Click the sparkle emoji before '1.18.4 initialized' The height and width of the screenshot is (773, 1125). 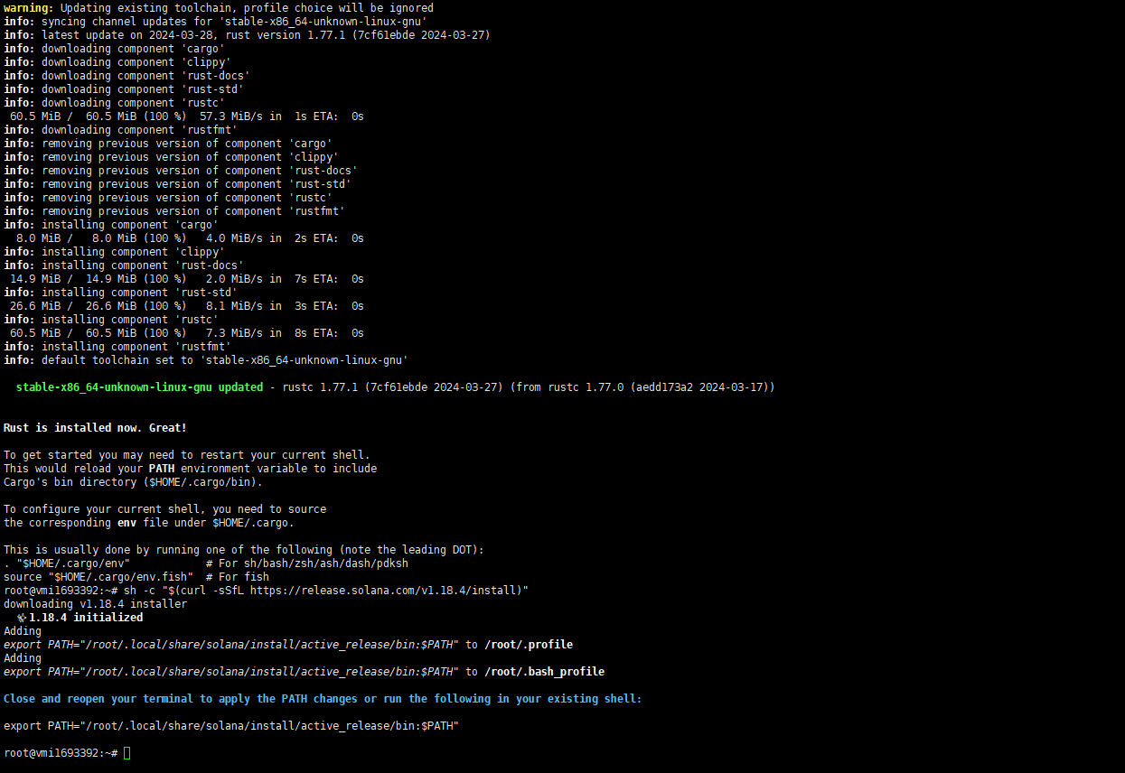[x=22, y=618]
